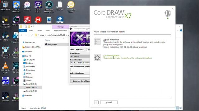Open the File tab in File Explorer
The height and width of the screenshot is (111, 199).
[23, 31]
